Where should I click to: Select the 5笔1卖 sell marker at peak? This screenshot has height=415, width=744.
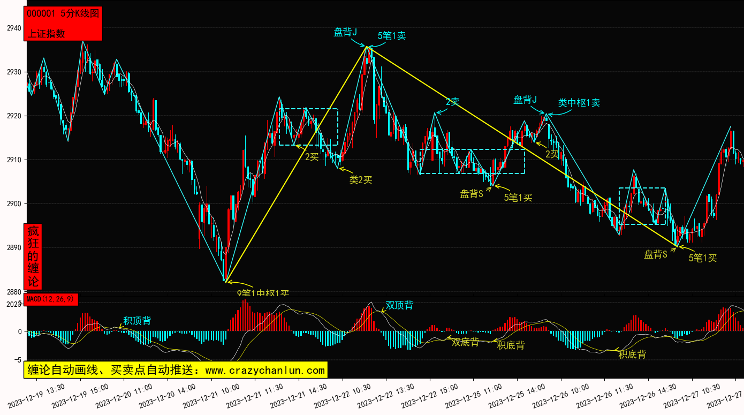point(392,36)
